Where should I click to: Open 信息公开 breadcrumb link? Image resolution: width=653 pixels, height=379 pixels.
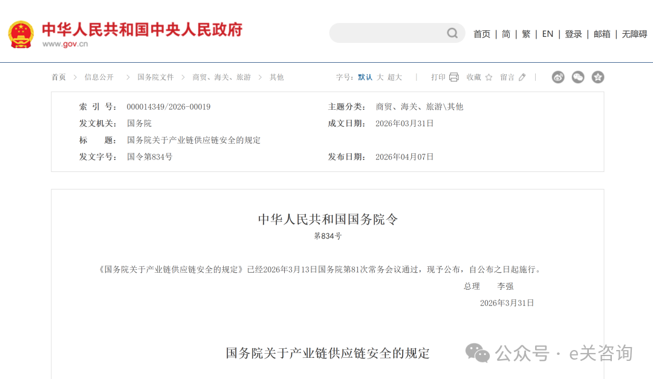point(99,77)
